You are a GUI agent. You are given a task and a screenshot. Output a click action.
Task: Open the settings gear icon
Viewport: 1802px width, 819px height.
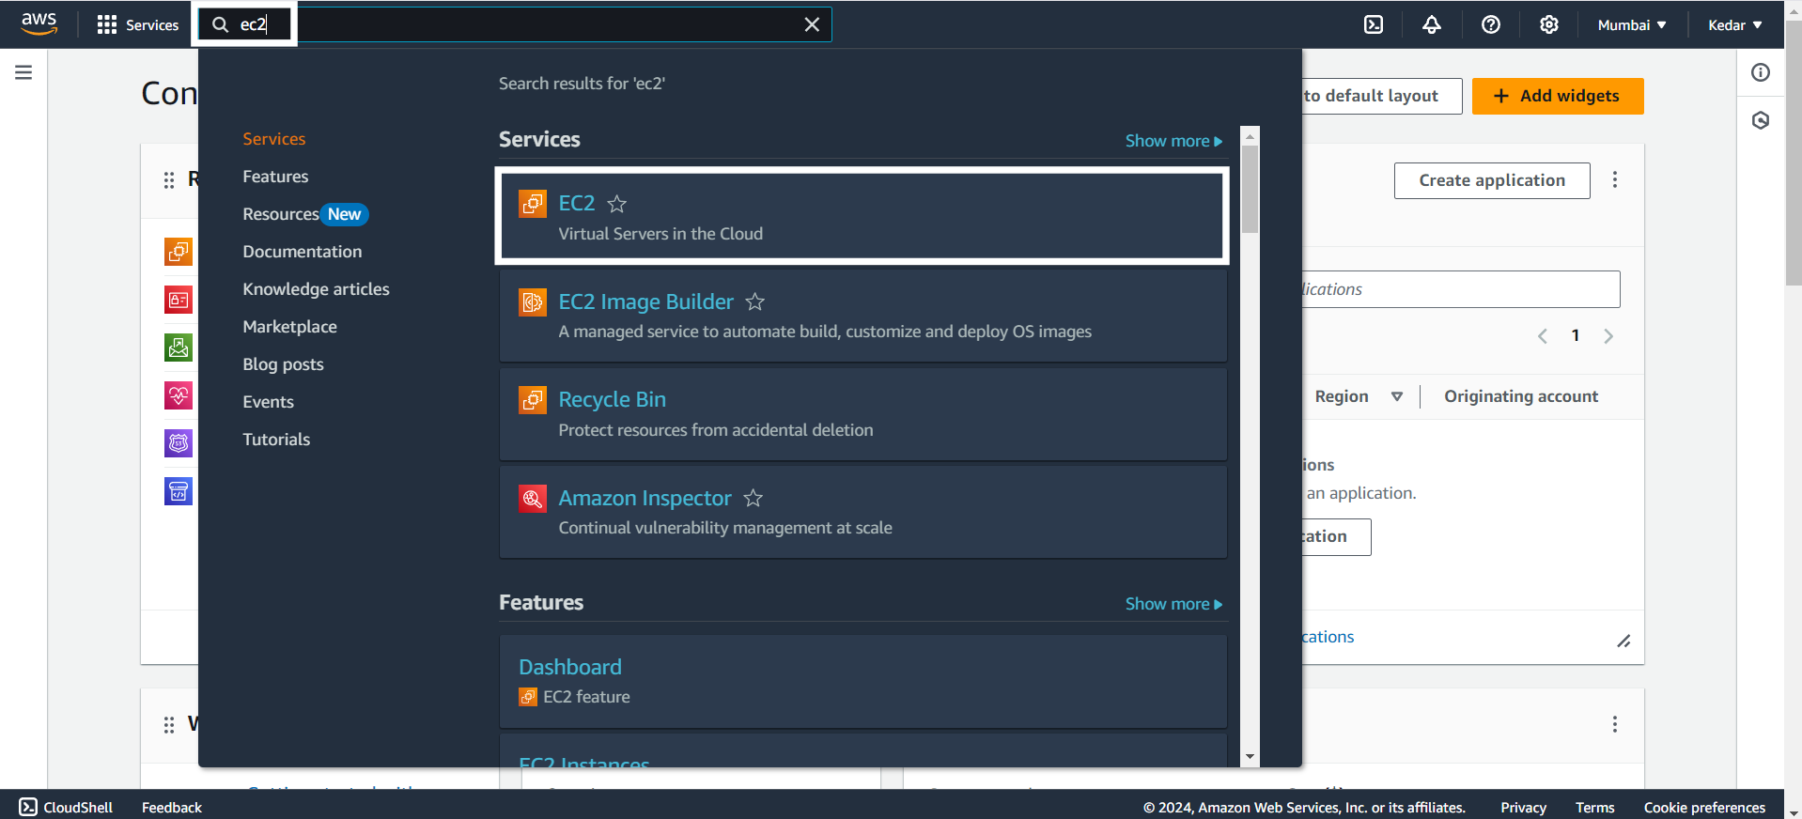click(1548, 24)
